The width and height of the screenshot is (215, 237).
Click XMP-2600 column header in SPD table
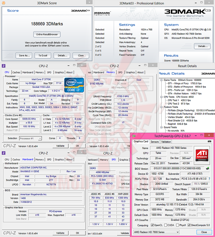pyautogui.click(x=123, y=194)
